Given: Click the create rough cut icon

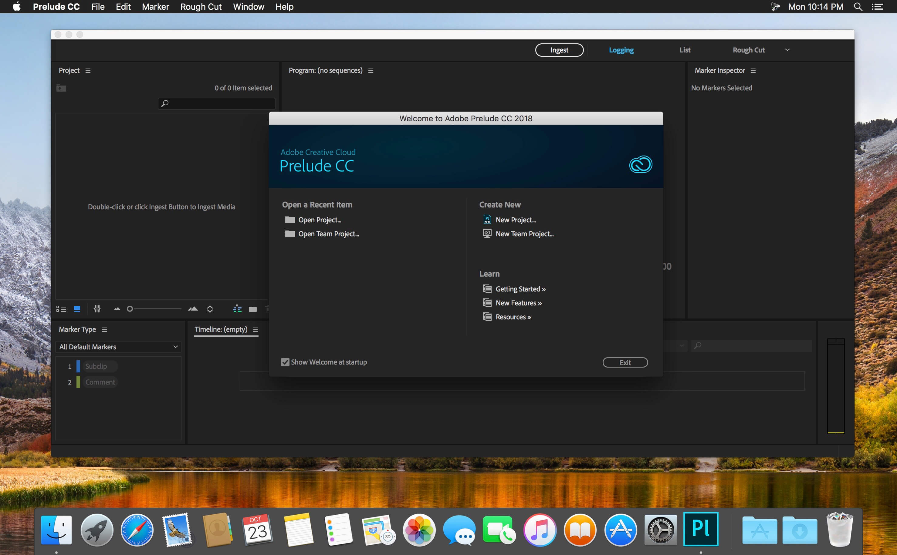Looking at the screenshot, I should coord(237,309).
